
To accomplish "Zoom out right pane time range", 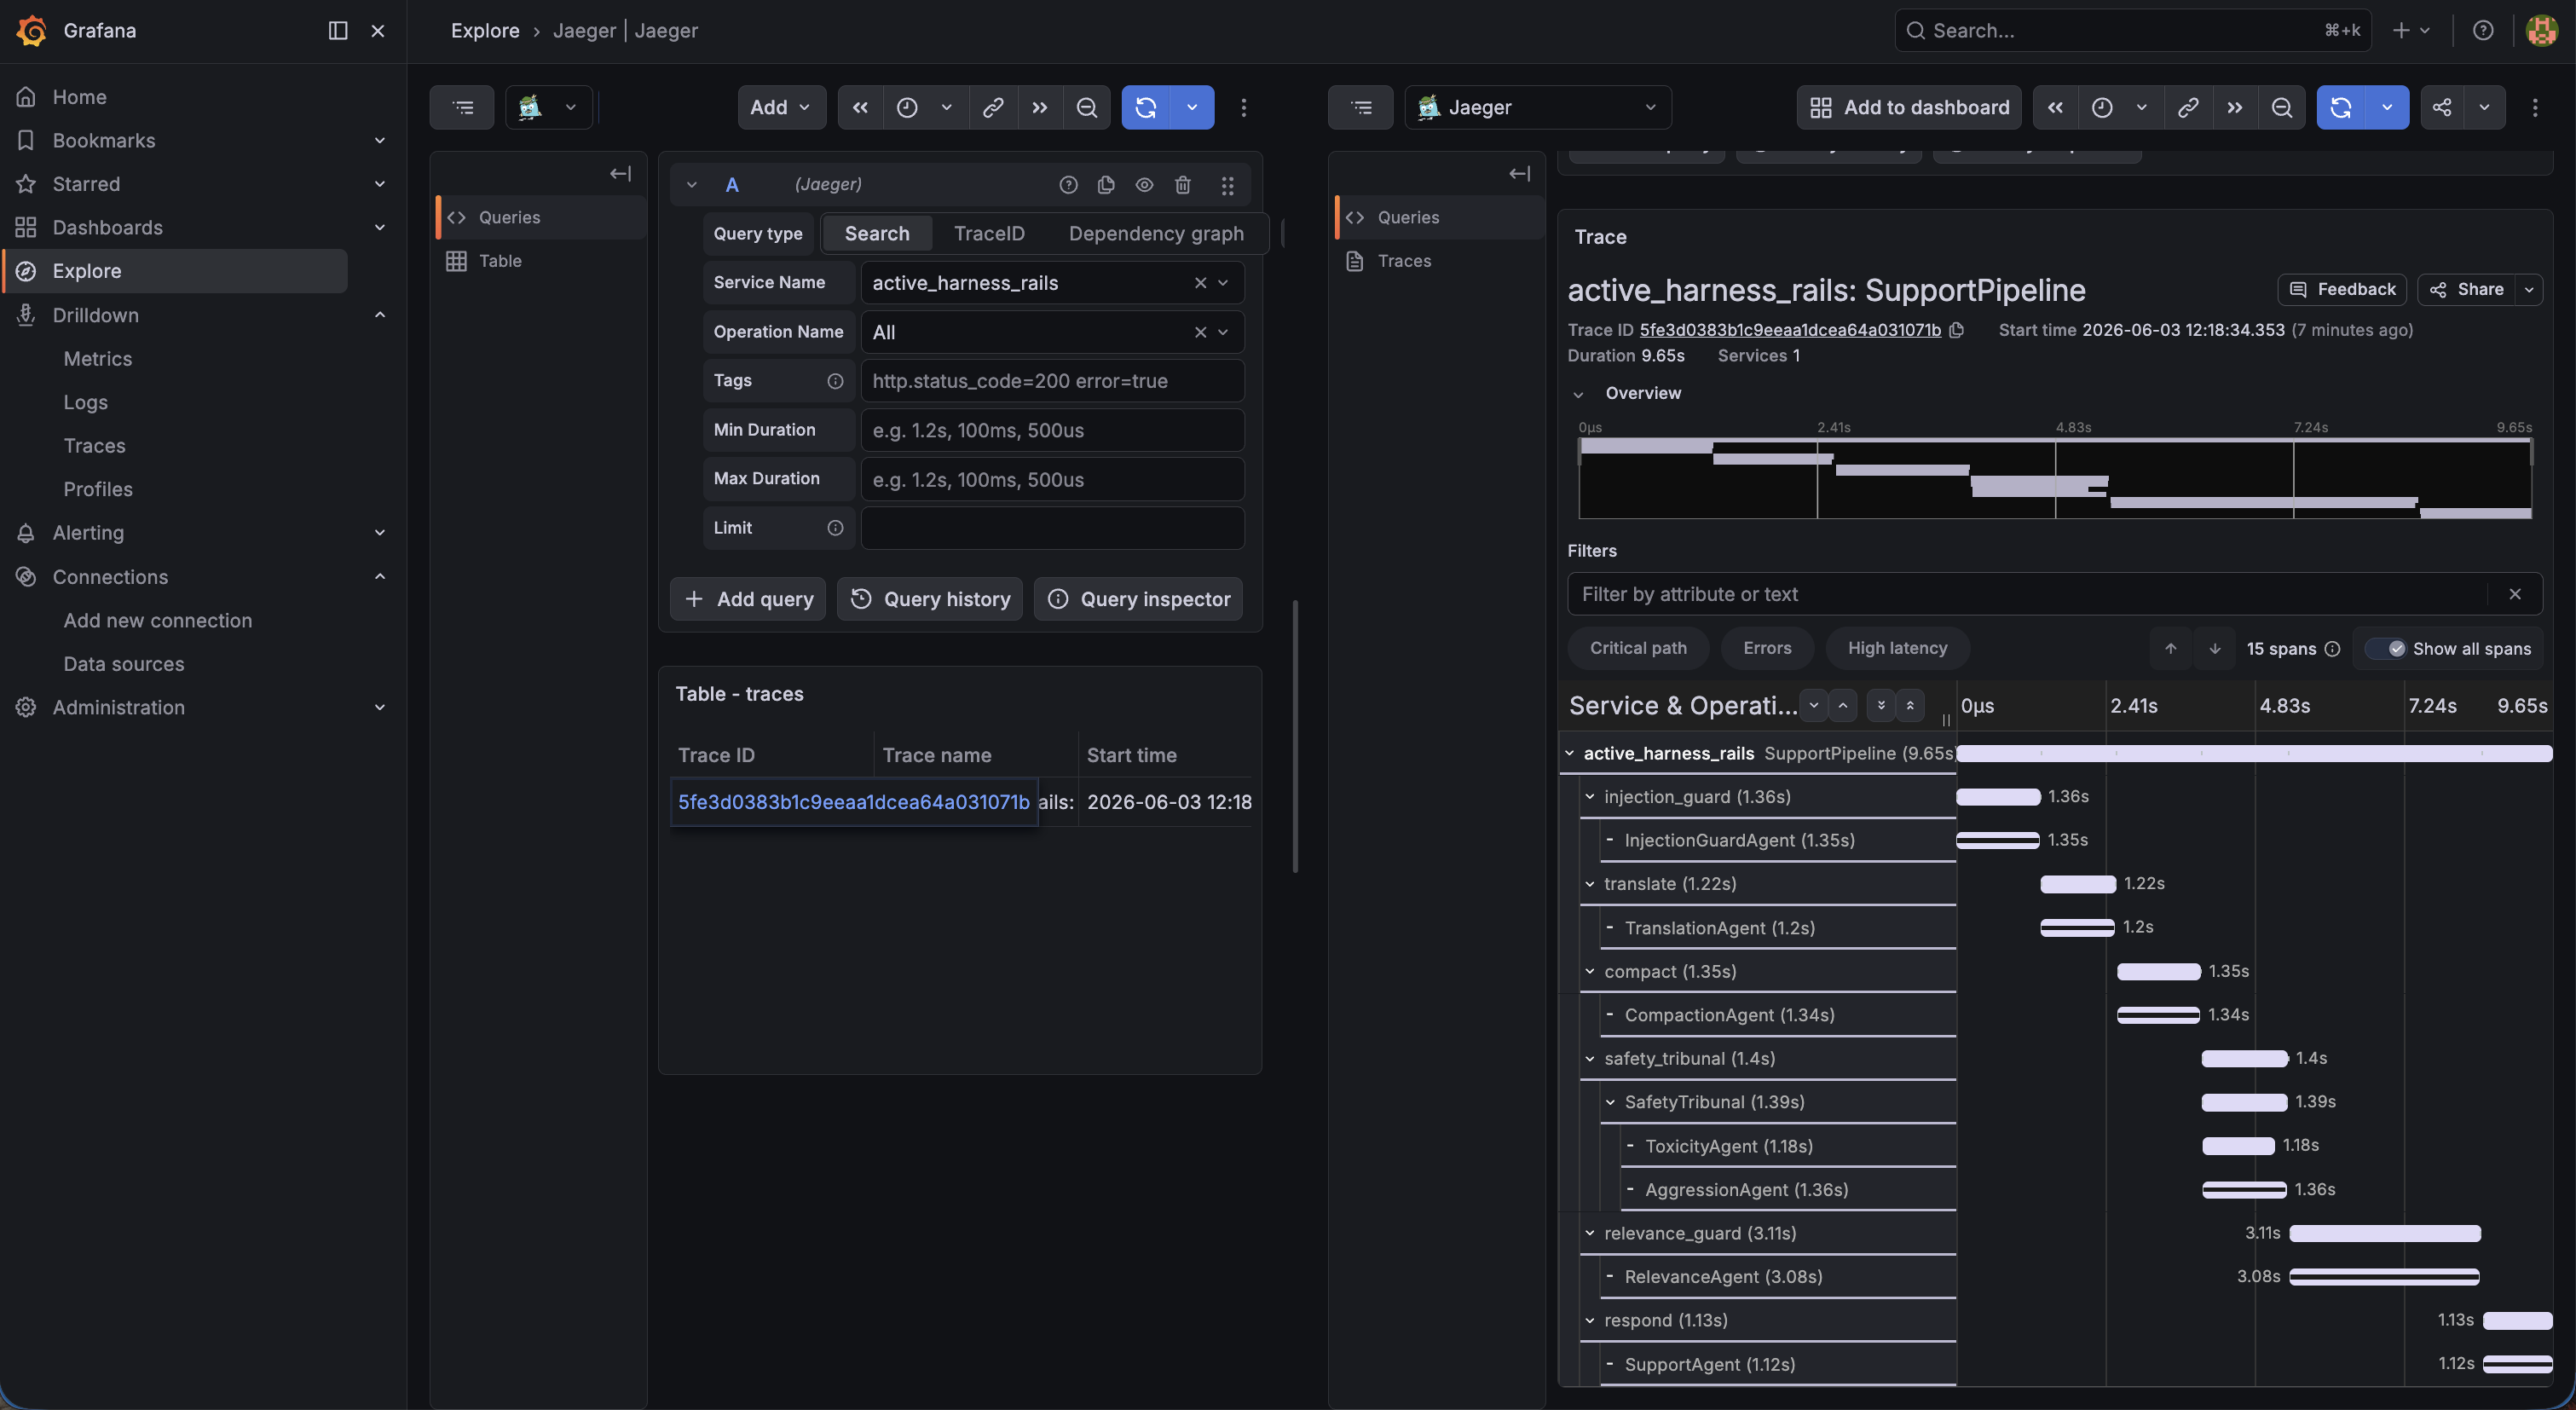I will pos(2282,107).
